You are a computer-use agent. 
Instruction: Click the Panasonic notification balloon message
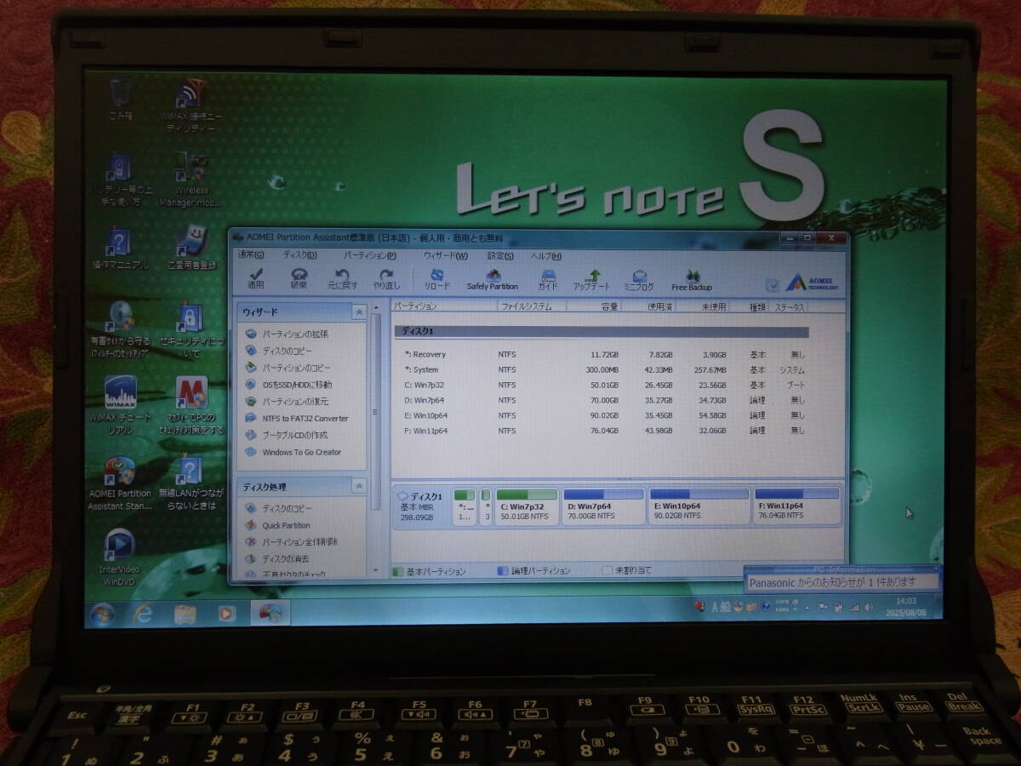(831, 582)
